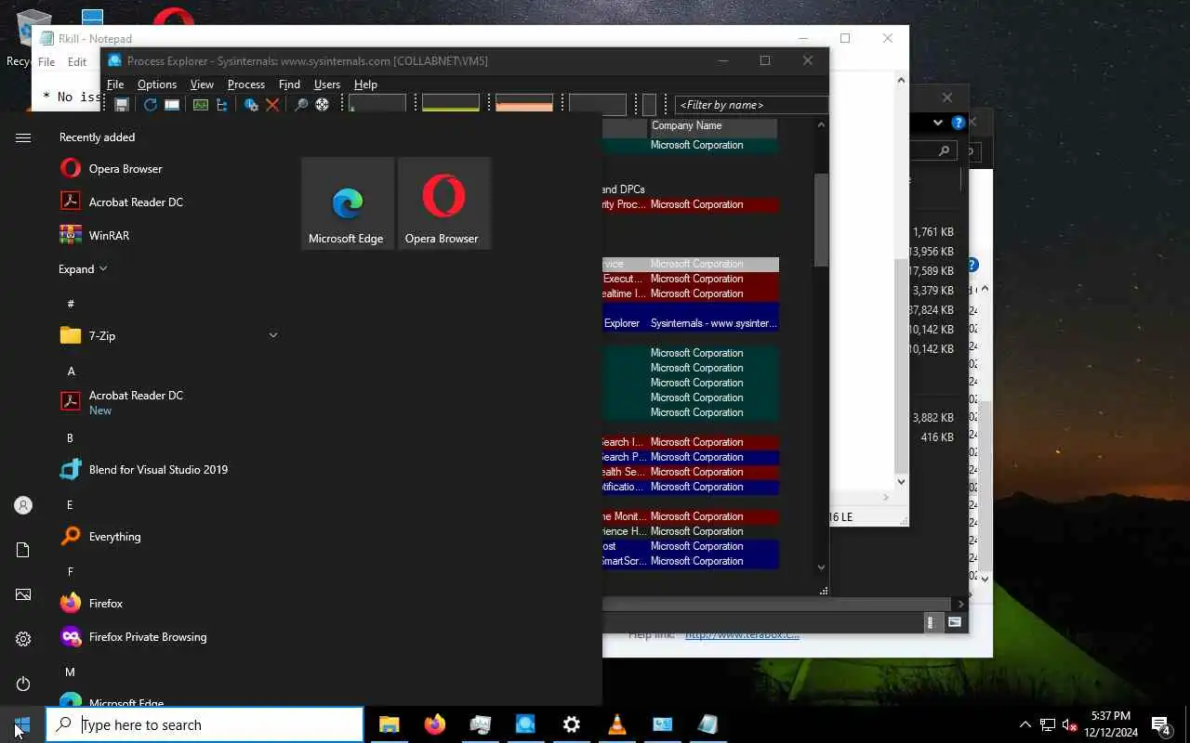Click VLC cone icon on taskbar
Viewport: 1190px width, 743px height.
pos(616,724)
